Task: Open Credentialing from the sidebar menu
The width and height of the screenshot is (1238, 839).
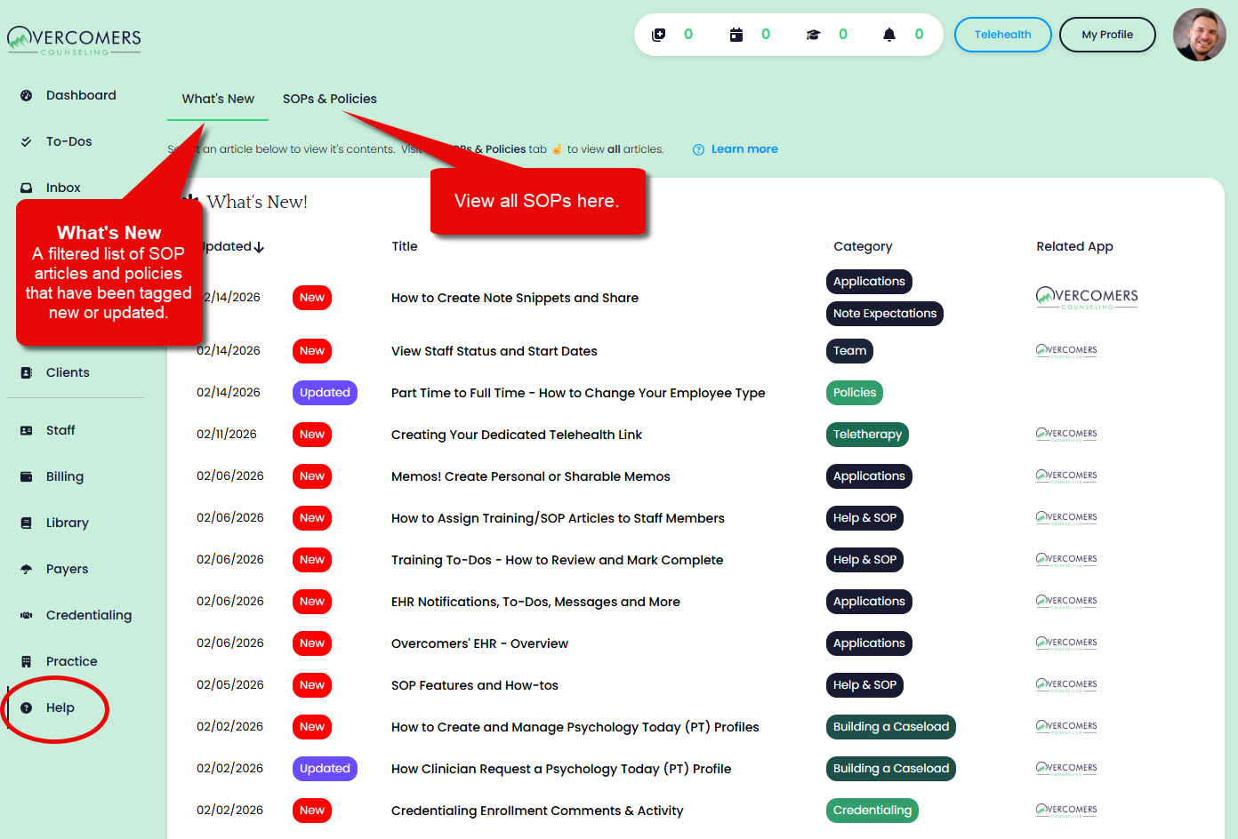Action: 89,615
